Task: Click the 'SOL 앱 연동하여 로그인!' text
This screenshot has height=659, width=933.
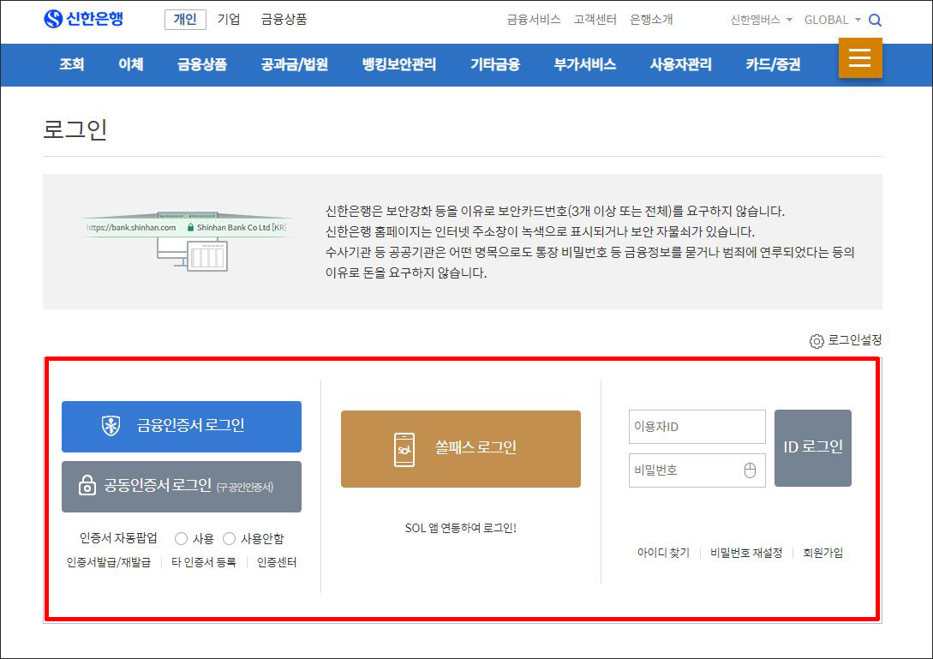Action: (461, 528)
